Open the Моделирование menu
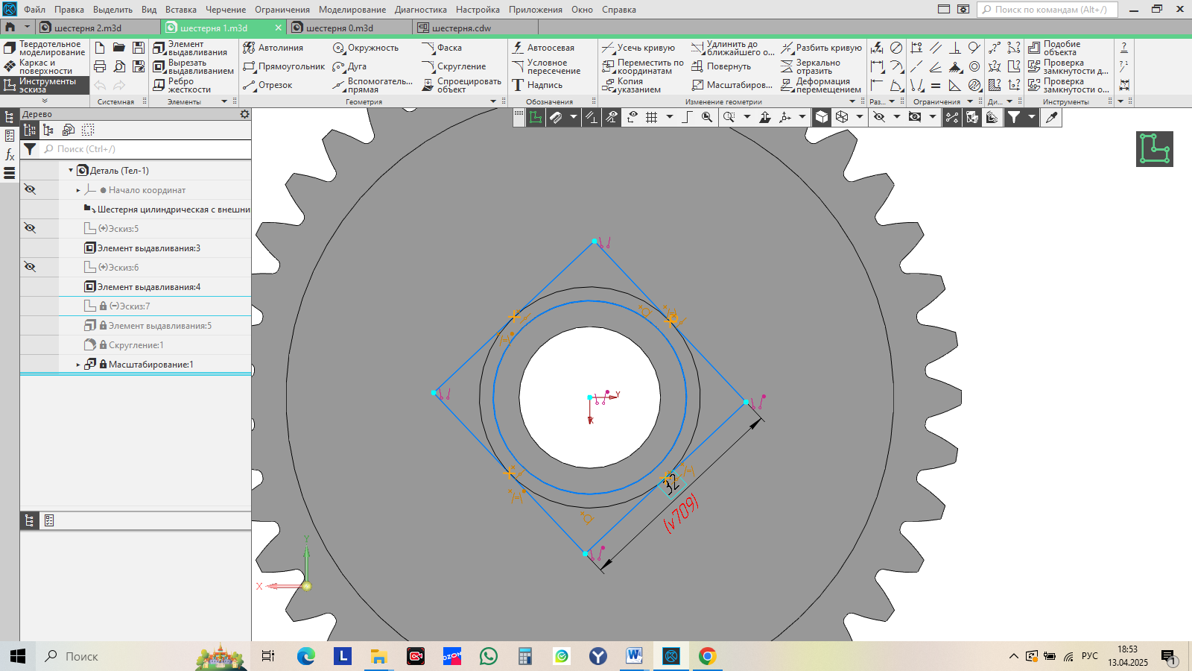Screen dimensions: 1192x671 (x=352, y=10)
